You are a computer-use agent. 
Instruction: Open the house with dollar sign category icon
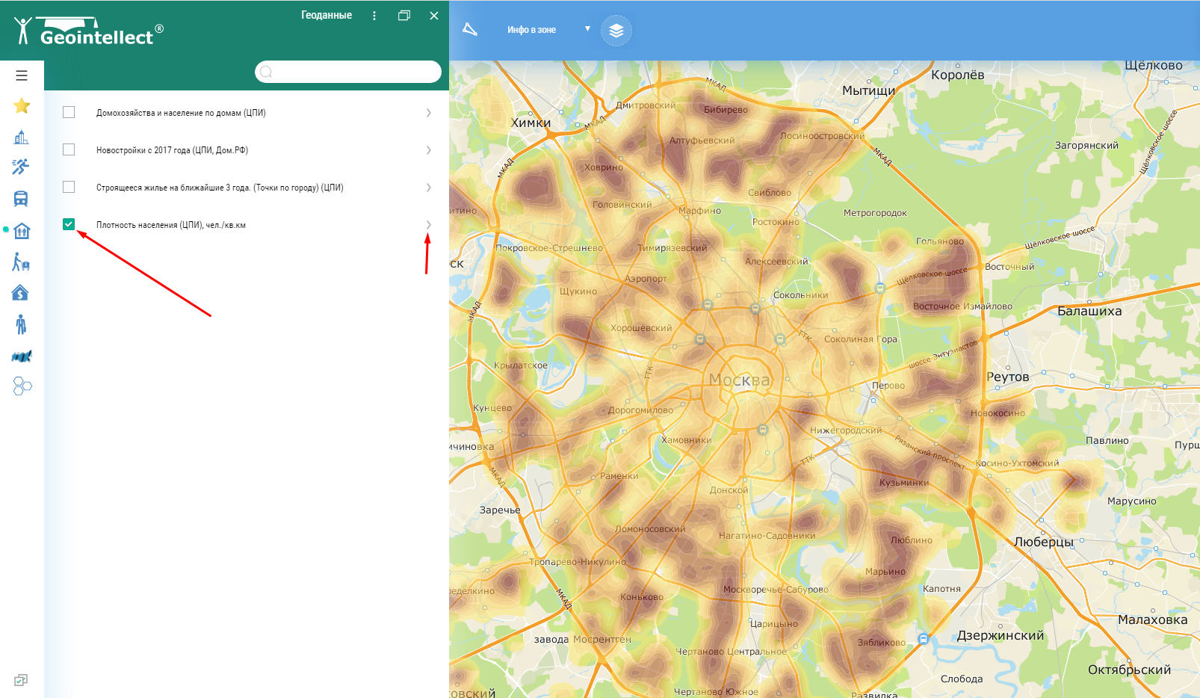pyautogui.click(x=21, y=293)
